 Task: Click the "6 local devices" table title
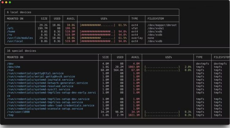[x=19, y=12]
